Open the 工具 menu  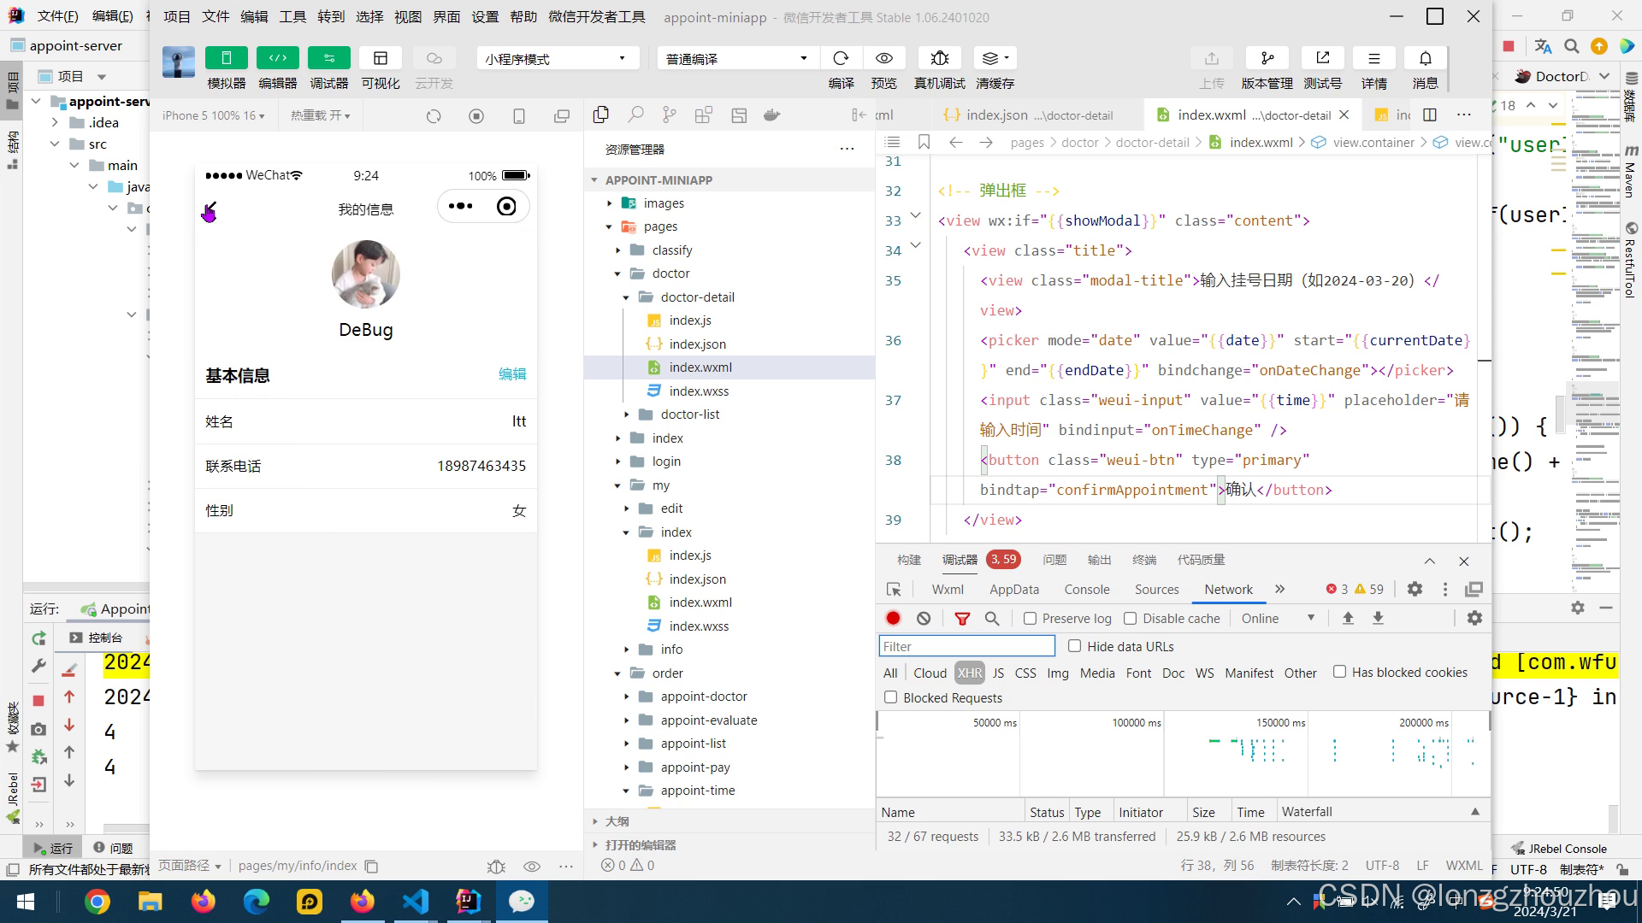coord(292,16)
